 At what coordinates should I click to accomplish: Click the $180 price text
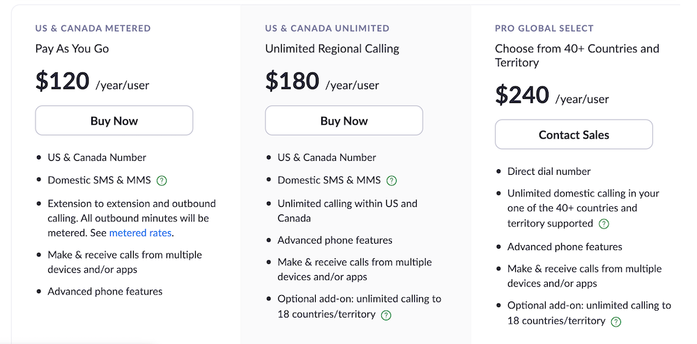(292, 81)
